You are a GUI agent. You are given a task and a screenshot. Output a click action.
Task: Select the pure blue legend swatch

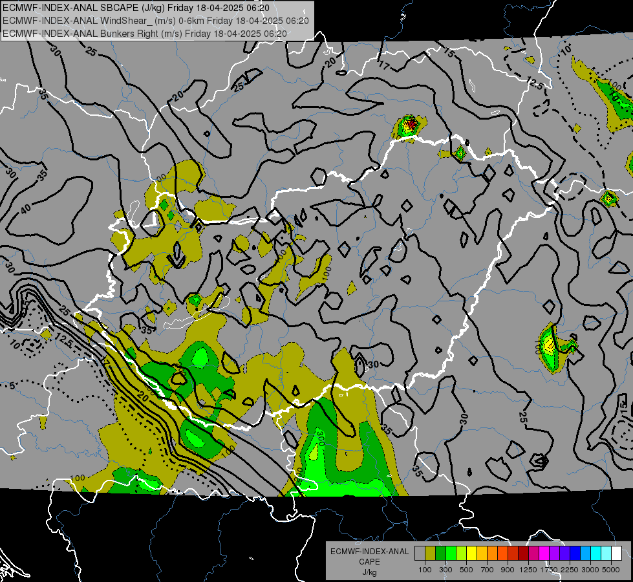click(x=575, y=554)
